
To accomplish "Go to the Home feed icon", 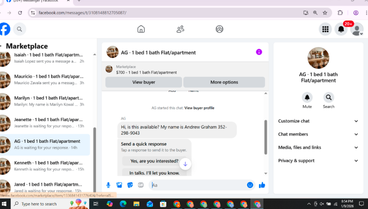I will coord(141,29).
